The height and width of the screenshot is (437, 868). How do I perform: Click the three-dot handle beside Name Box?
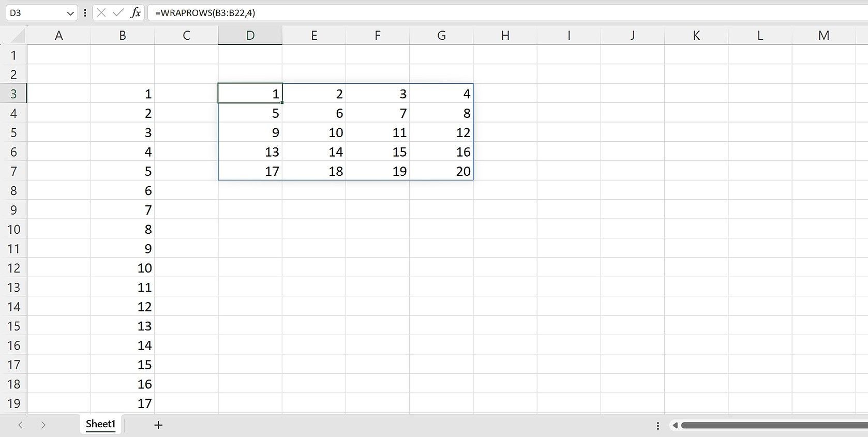click(85, 13)
